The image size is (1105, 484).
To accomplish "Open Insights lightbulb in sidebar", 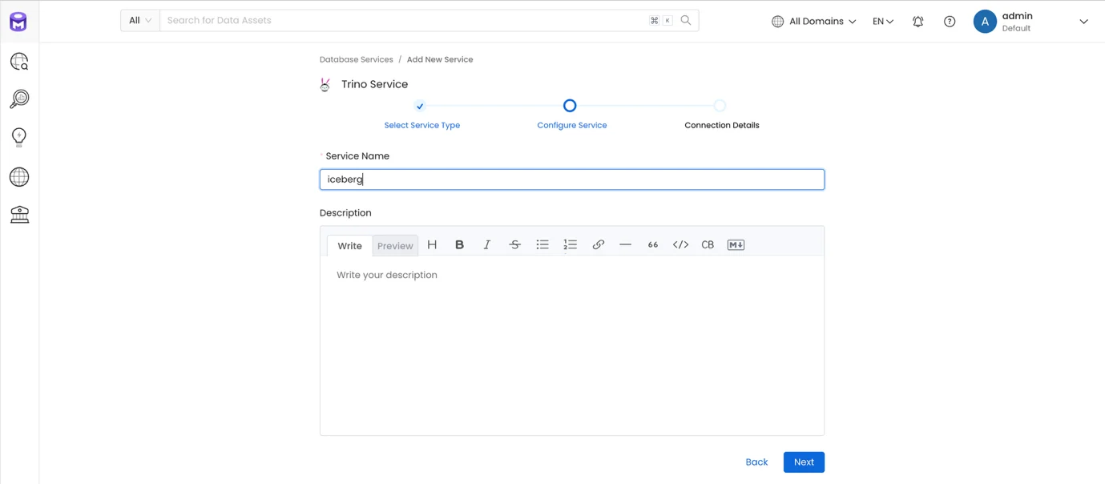I will coord(19,137).
